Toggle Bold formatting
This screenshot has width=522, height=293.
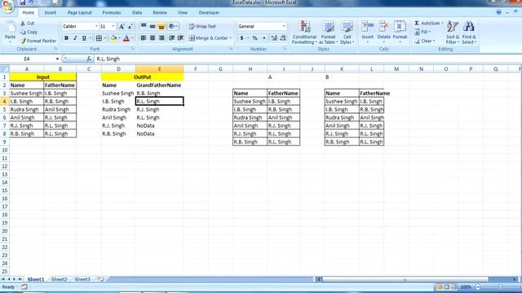click(66, 38)
